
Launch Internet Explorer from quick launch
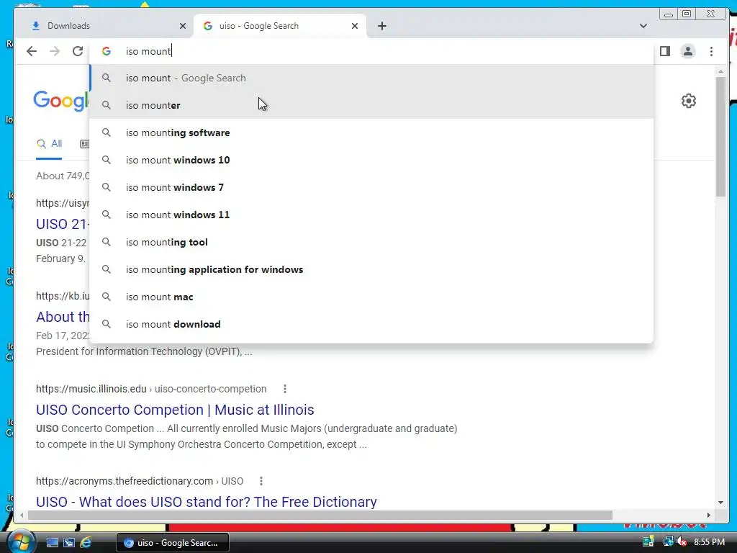86,543
